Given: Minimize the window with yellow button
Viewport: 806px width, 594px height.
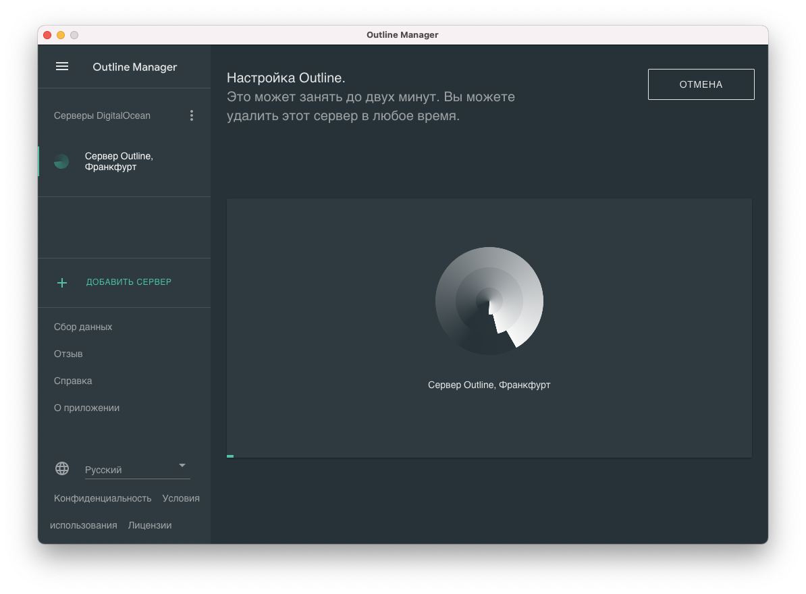Looking at the screenshot, I should (x=61, y=35).
